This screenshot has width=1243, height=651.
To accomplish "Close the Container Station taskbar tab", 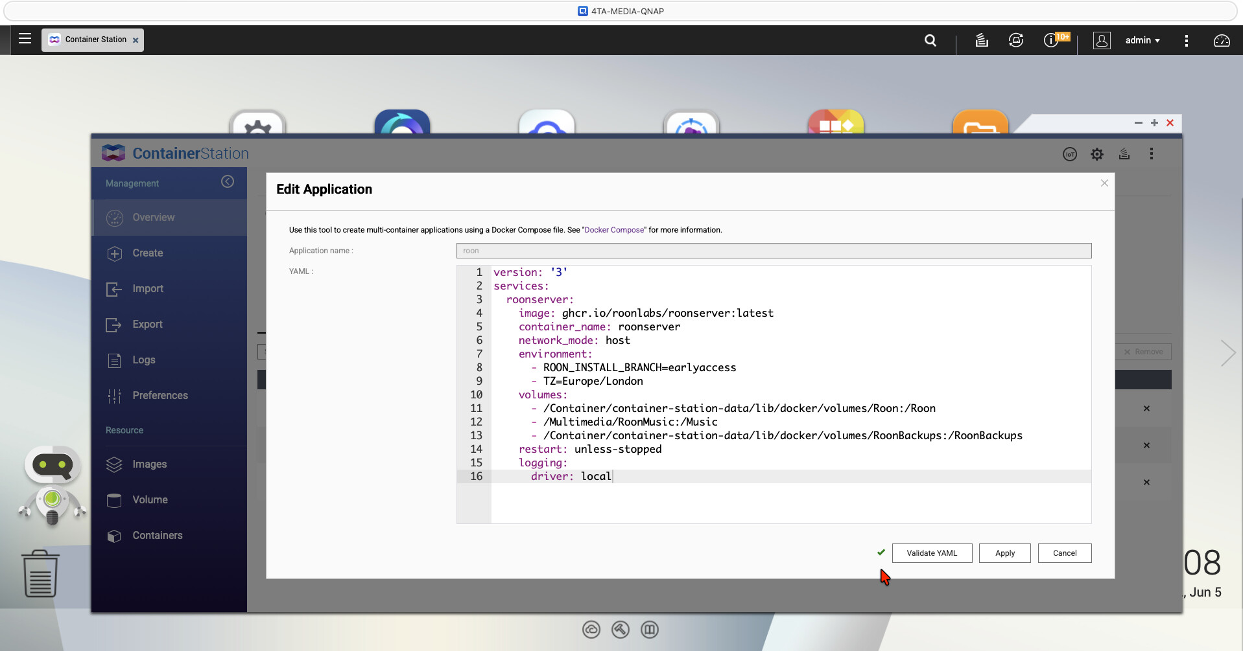I will pos(136,40).
